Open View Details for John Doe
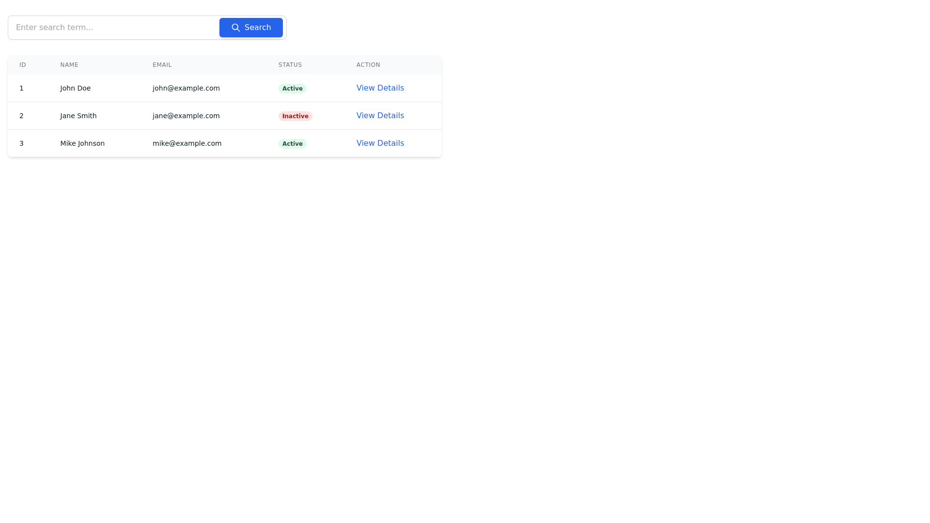Screen dimensions: 930x523 point(380,88)
